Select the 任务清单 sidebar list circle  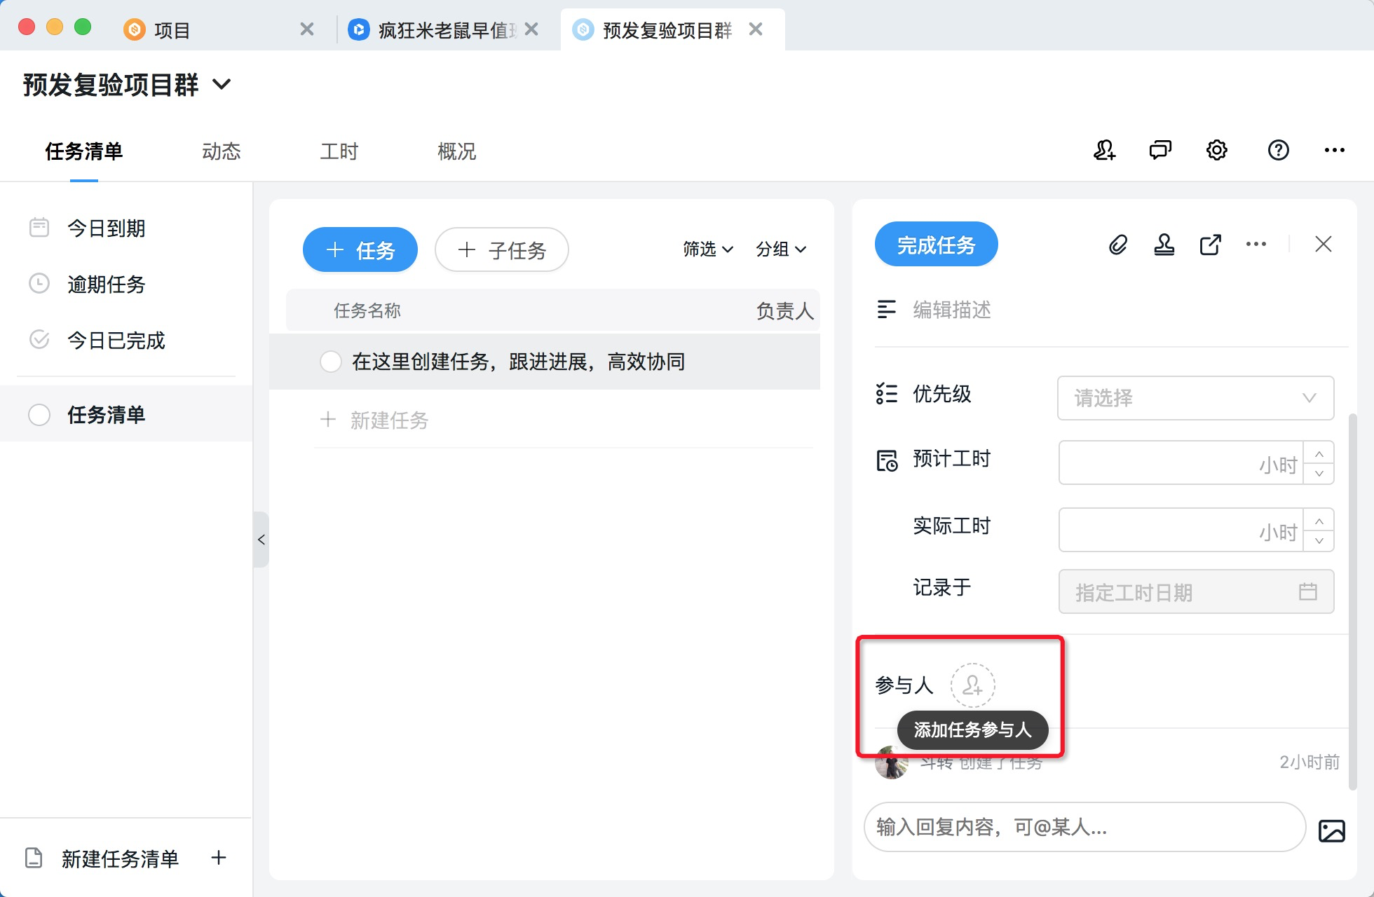pos(39,414)
